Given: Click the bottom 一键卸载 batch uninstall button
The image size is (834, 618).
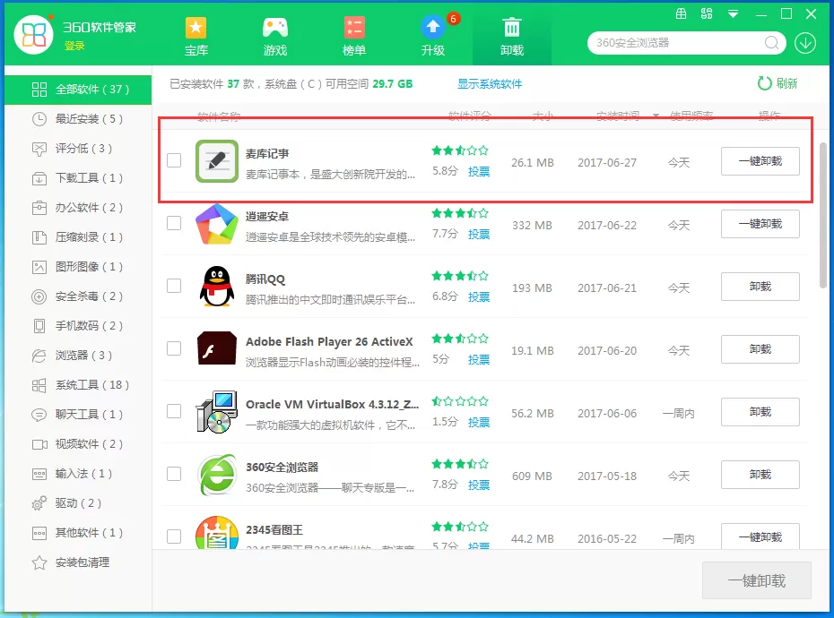Looking at the screenshot, I should point(756,580).
